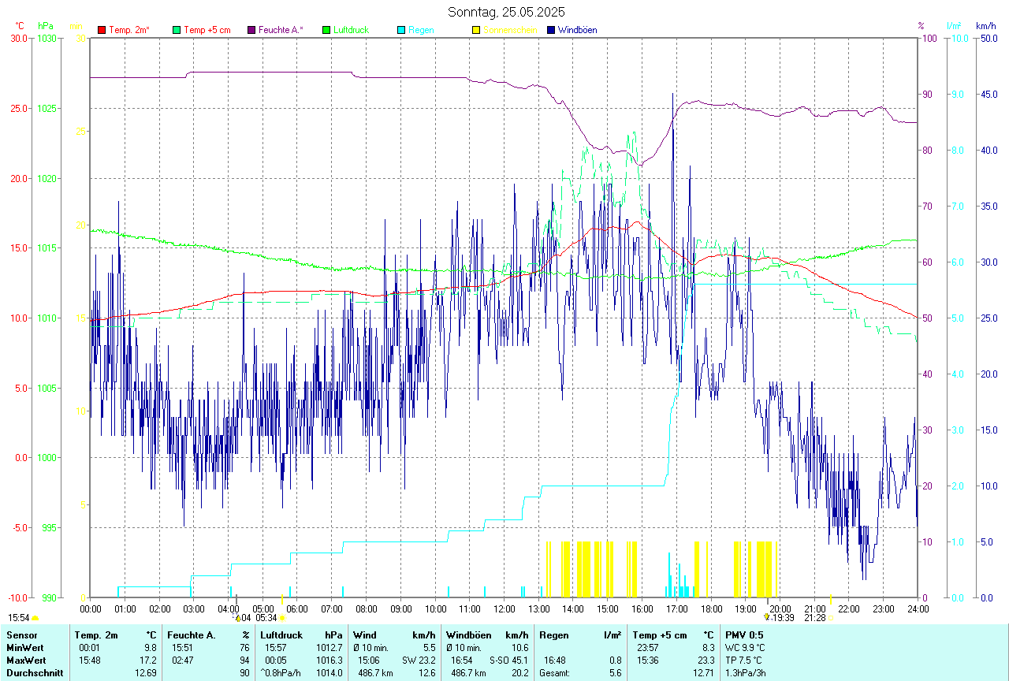Click the max wind value 'SW 23.2'
The image size is (1009, 681).
[x=419, y=660]
